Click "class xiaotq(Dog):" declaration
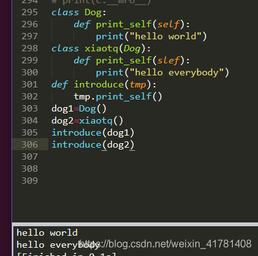Viewport: 258px width, 256px height. click(101, 49)
